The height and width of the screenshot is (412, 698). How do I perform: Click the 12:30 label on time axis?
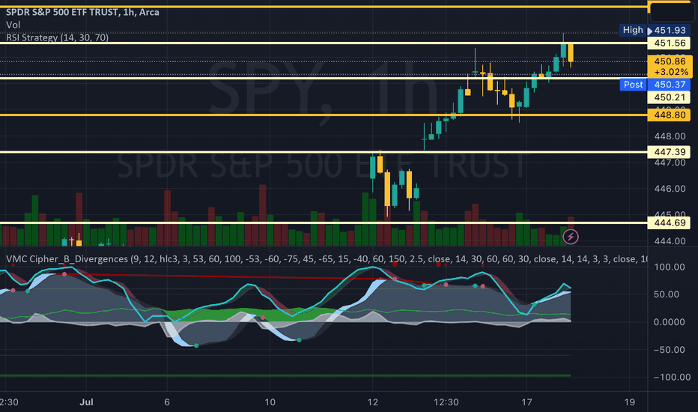446,402
